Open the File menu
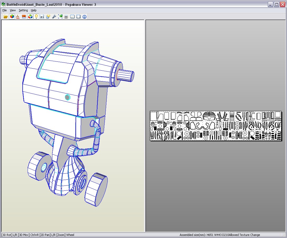Image resolution: width=287 pixels, height=238 pixels. coord(4,10)
